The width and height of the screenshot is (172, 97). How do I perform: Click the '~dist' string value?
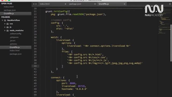[69, 29]
